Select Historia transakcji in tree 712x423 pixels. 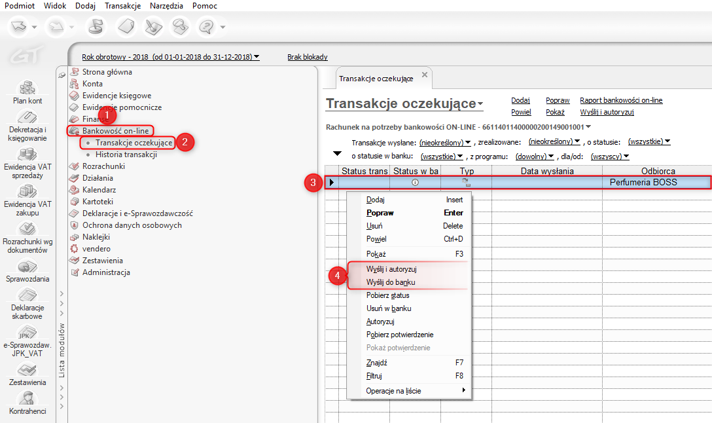coord(126,155)
